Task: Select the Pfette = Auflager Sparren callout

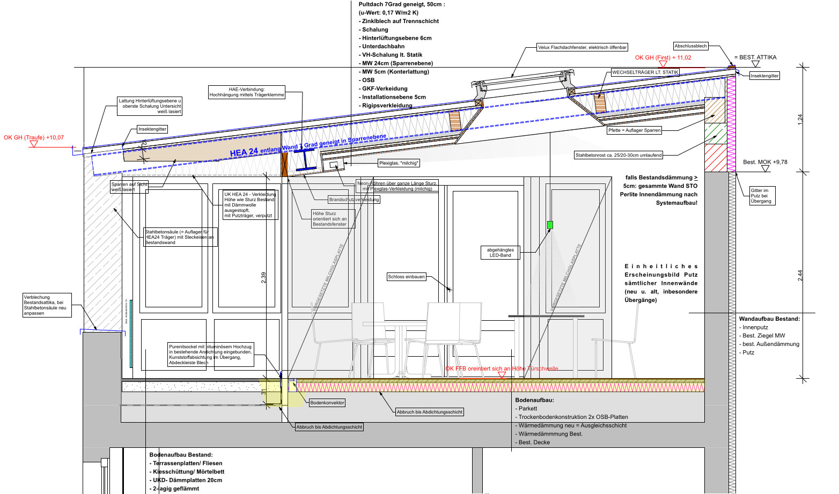Action: pos(635,130)
